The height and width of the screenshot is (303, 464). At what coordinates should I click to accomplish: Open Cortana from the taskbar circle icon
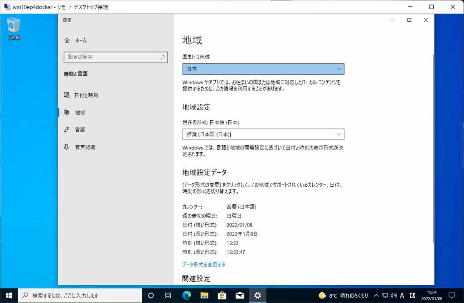150,295
